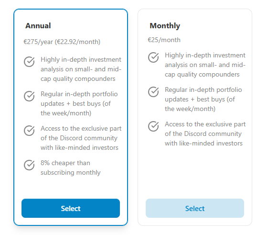Click Annual checkmark icon beside portfolio updates
This screenshot has height=235, width=257.
click(29, 96)
